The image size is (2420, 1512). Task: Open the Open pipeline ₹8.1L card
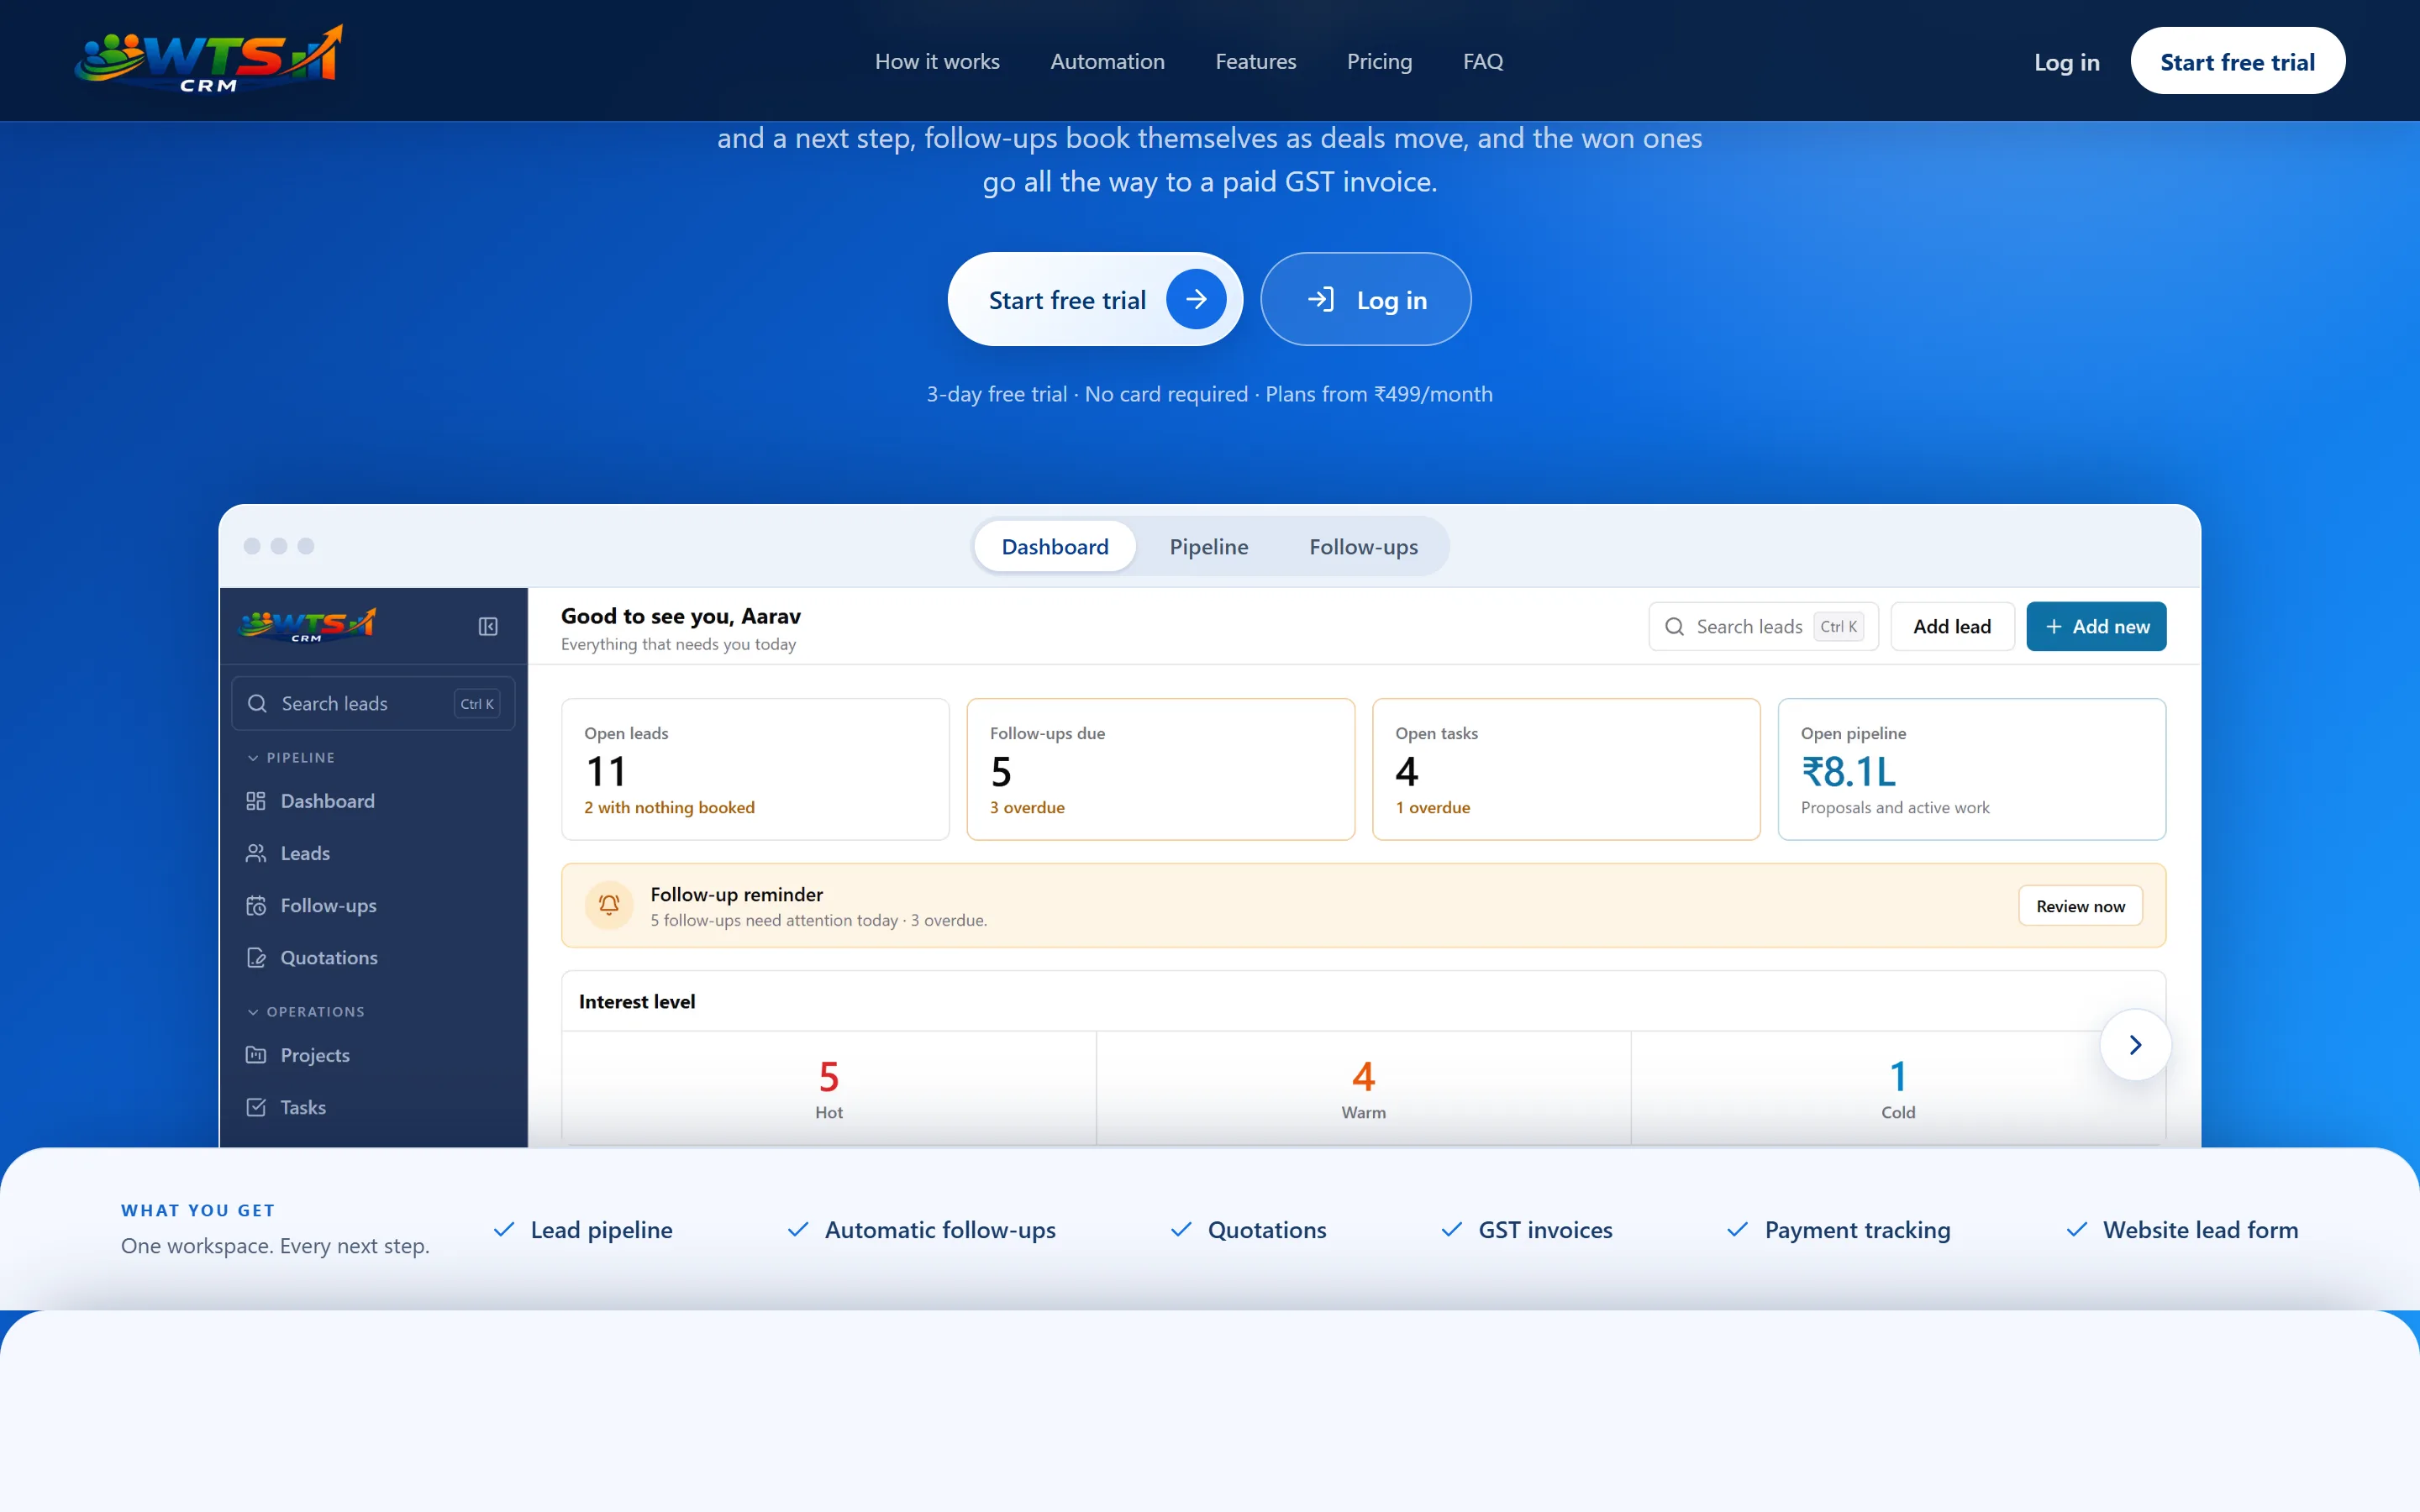point(1971,769)
